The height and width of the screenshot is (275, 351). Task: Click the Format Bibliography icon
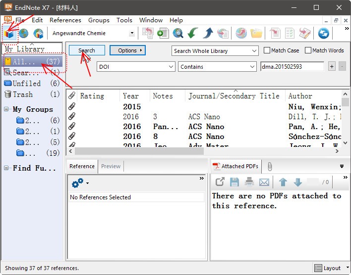point(290,33)
